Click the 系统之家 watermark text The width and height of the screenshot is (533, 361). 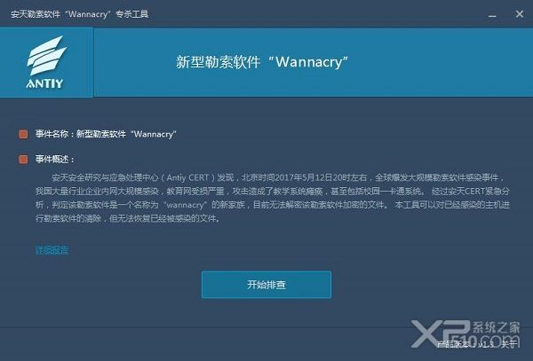tap(497, 327)
